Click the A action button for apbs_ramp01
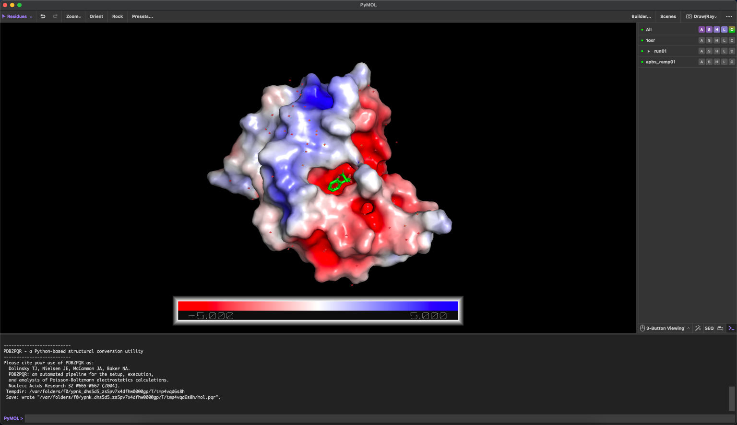Viewport: 737px width, 425px height. (x=701, y=62)
